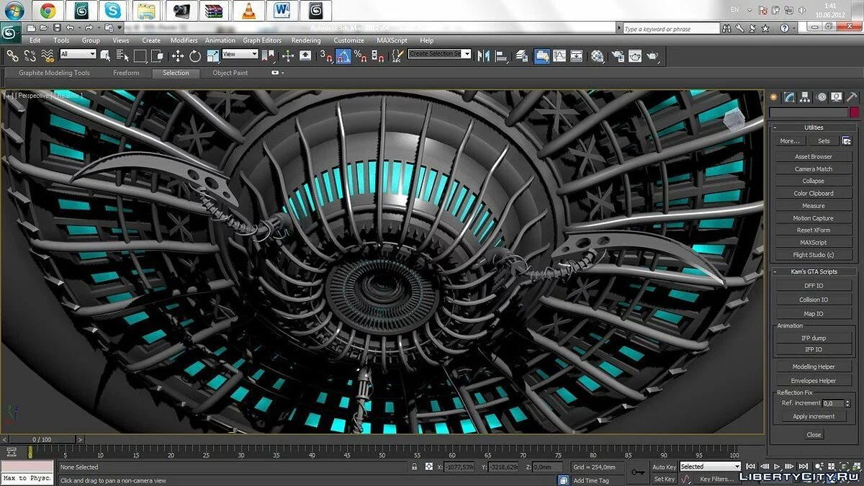Viewport: 864px width, 486px height.
Task: Switch to the Freeform ribbon tab
Action: point(125,73)
